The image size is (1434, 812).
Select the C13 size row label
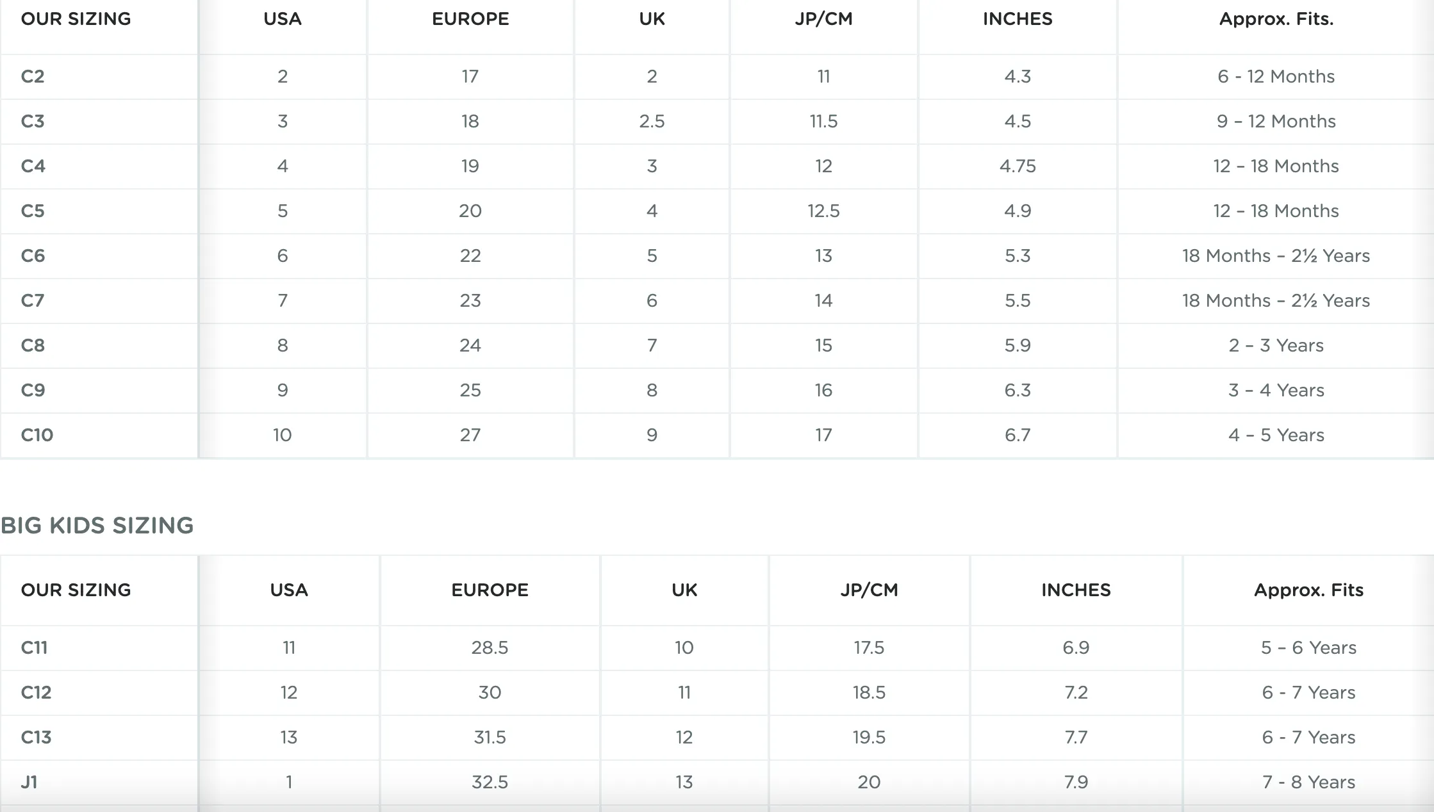pos(36,737)
